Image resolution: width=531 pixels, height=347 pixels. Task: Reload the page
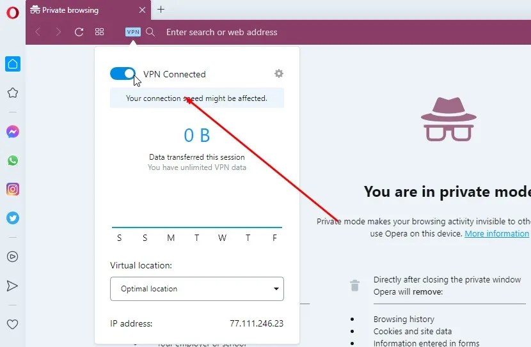click(79, 32)
